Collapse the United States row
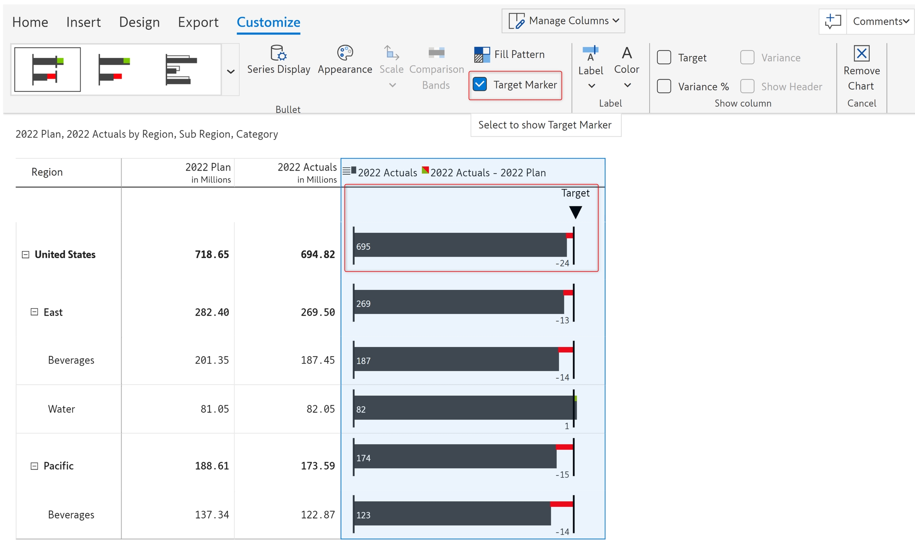 (25, 255)
